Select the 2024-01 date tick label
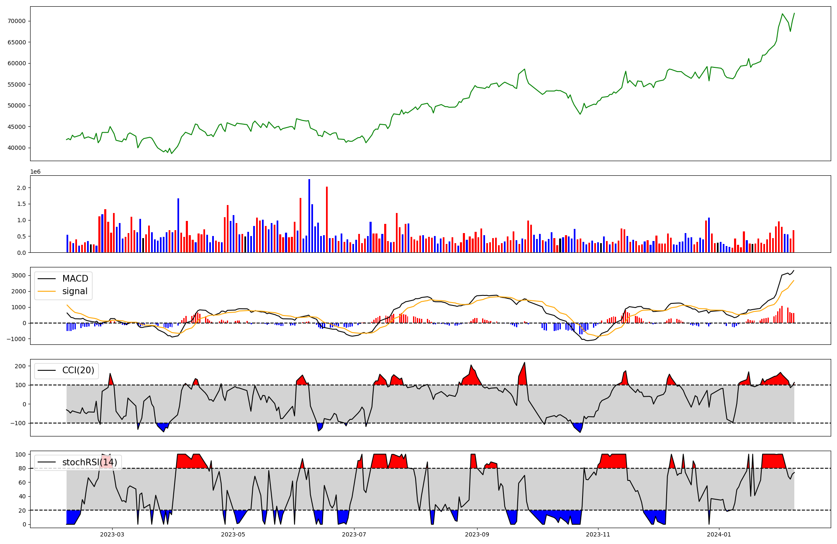 click(x=719, y=534)
